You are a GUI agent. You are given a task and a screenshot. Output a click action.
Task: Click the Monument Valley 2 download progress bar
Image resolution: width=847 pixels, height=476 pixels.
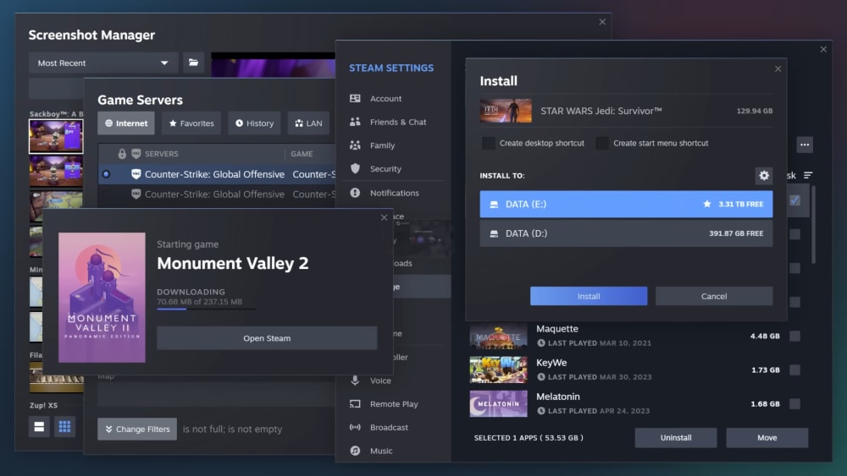207,309
